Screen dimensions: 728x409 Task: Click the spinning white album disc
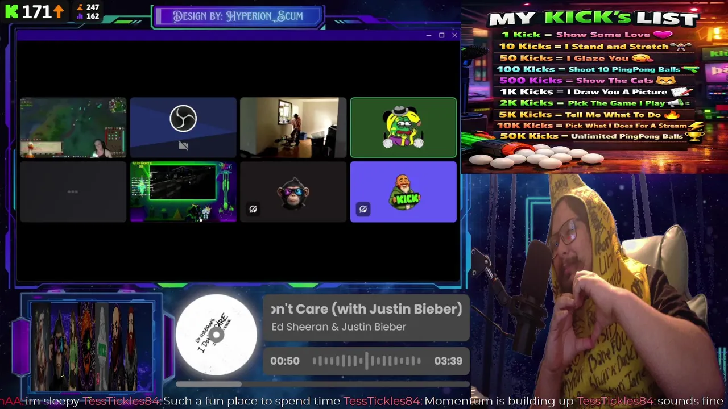pos(216,335)
